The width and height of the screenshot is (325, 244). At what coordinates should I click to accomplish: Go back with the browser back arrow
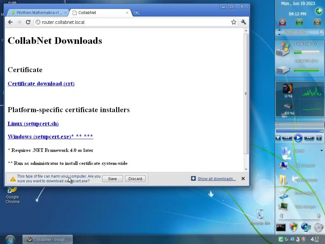pyautogui.click(x=10, y=22)
